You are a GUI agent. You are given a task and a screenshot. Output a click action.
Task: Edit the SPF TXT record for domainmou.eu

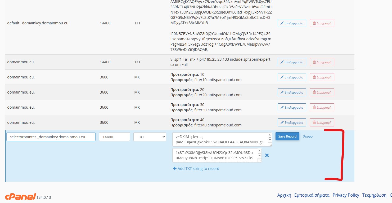[292, 62]
